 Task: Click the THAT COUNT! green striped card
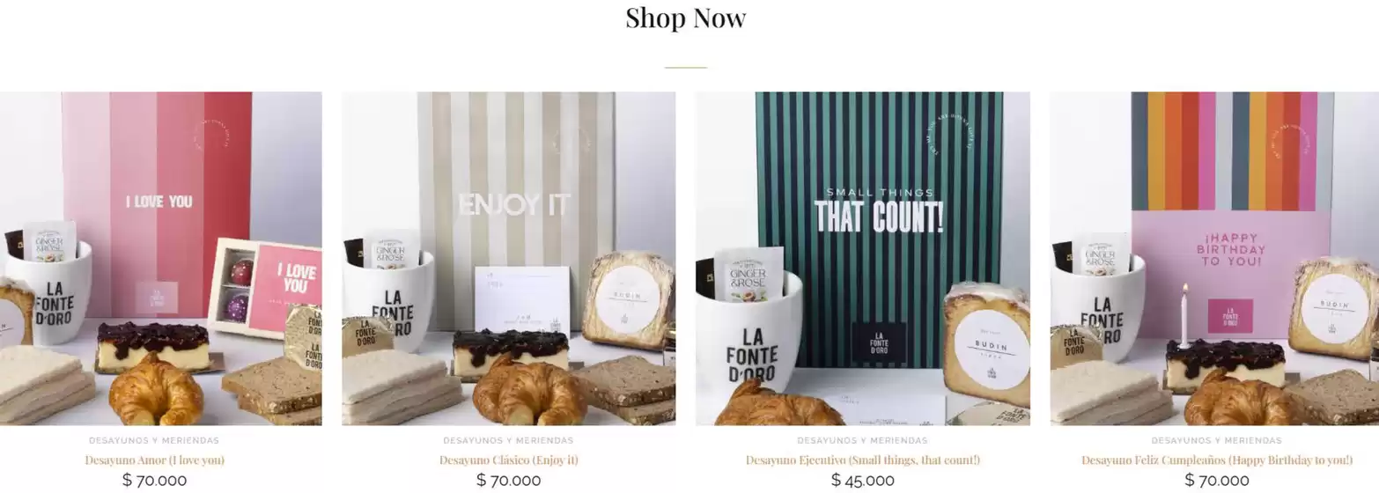coord(879,231)
